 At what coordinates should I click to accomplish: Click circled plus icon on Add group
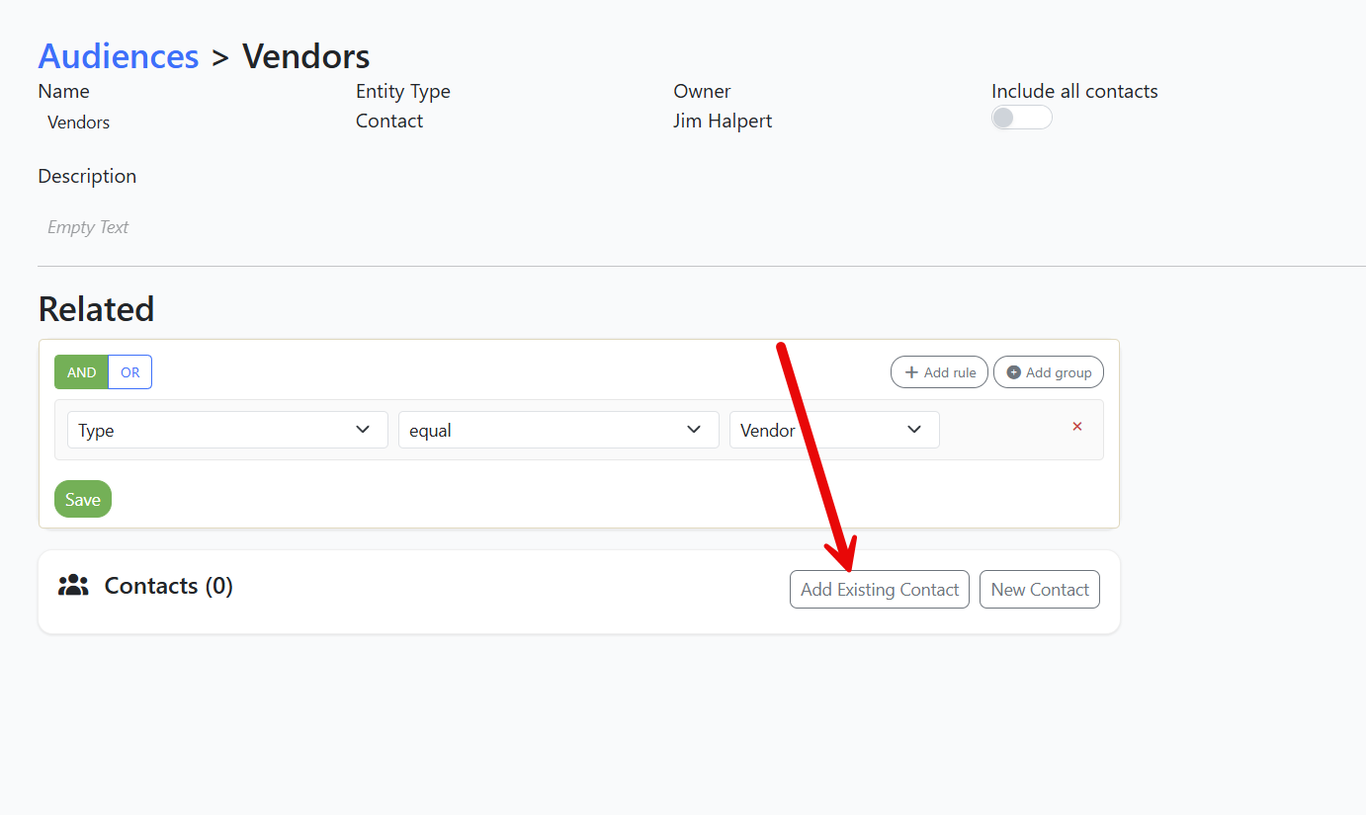coord(1013,372)
